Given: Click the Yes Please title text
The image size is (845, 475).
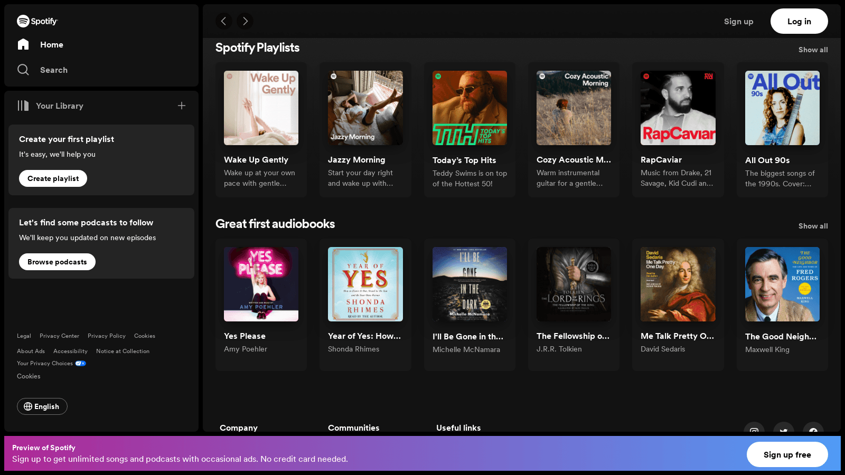Looking at the screenshot, I should pyautogui.click(x=245, y=336).
